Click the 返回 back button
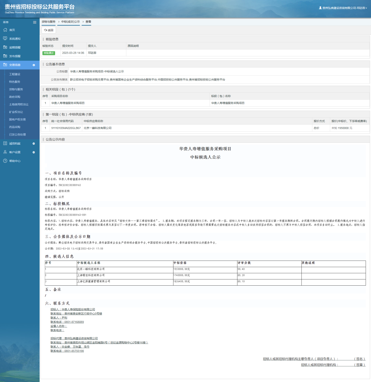The height and width of the screenshot is (382, 371). [x=49, y=30]
